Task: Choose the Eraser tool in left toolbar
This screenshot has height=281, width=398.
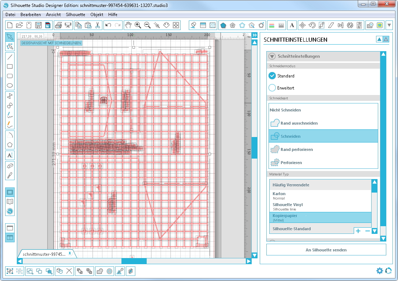Action: (x=10, y=166)
